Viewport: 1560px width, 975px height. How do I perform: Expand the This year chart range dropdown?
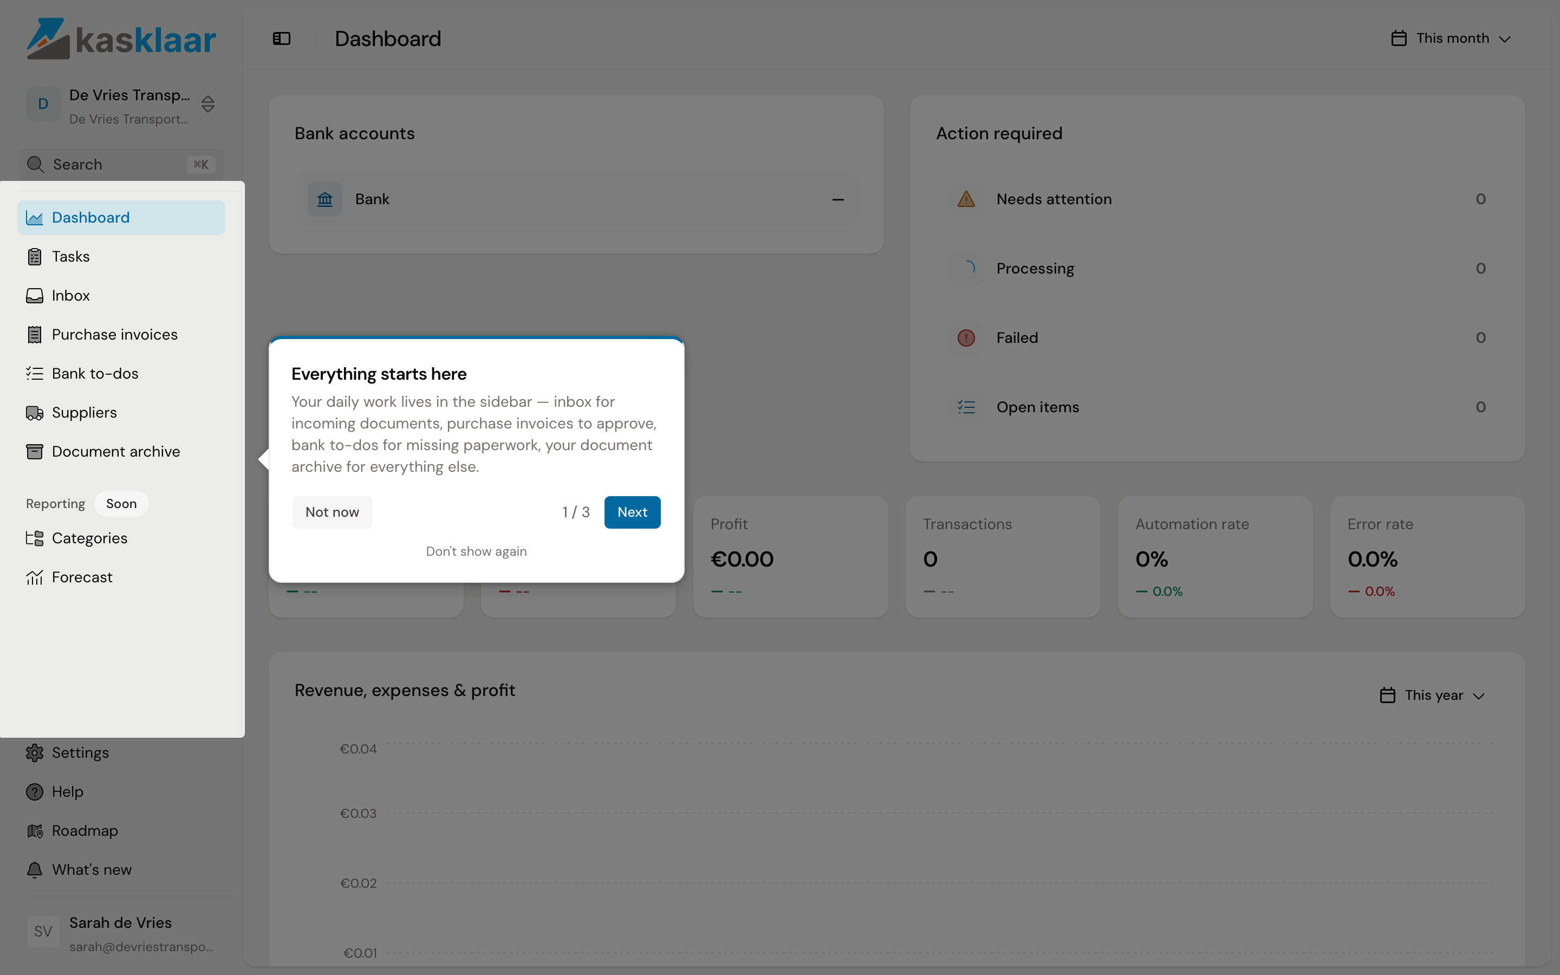1432,695
